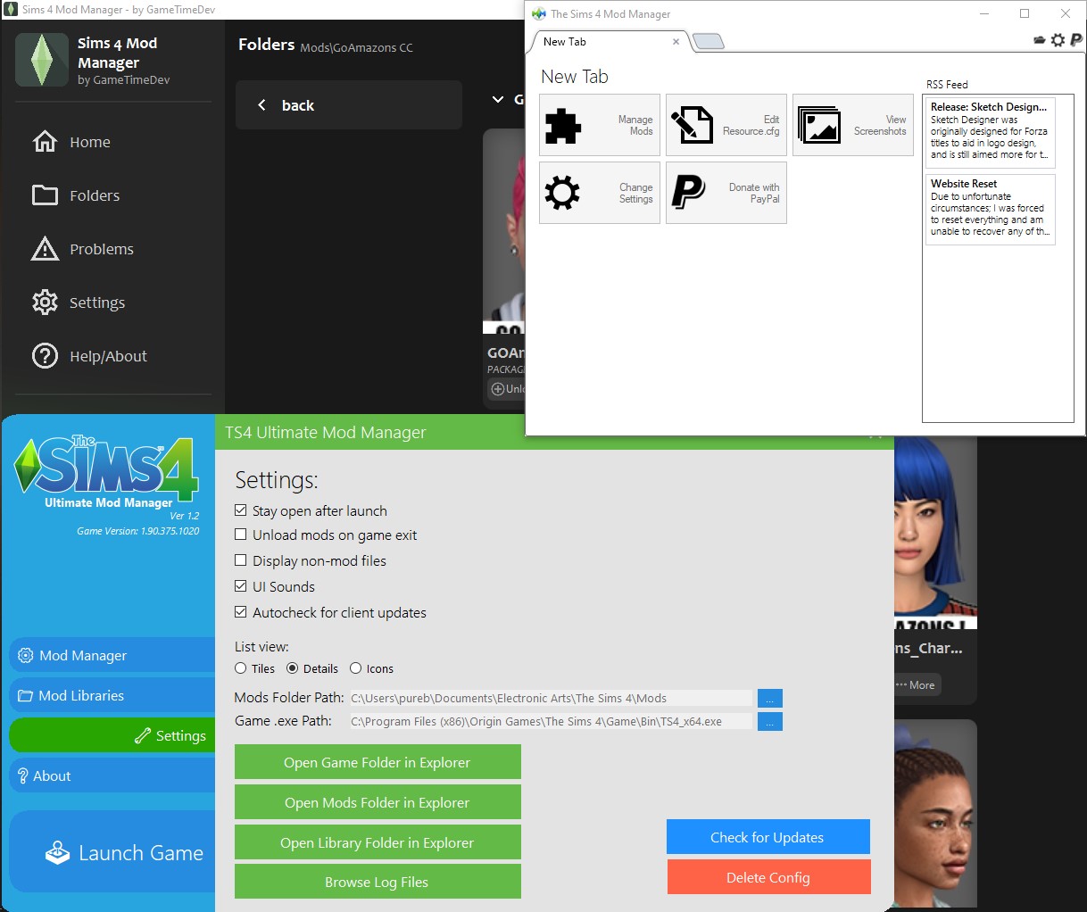Click the pink-haired GOAmazons thumbnail

pyautogui.click(x=503, y=230)
